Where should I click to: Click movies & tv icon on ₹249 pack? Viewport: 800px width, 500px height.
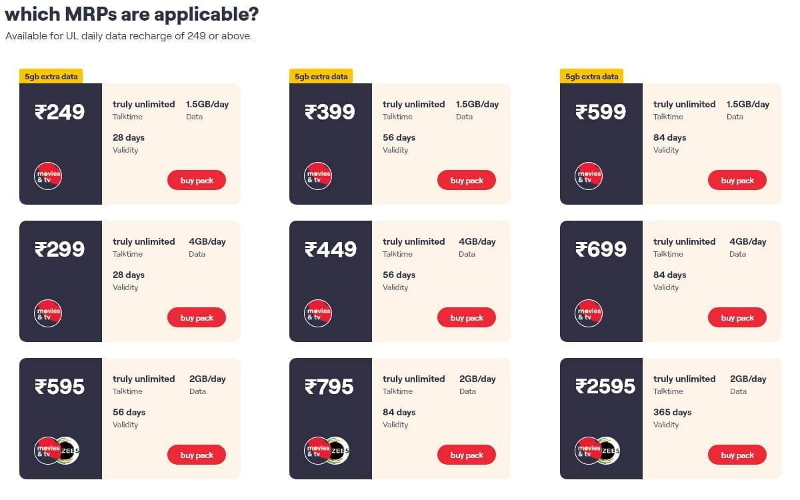[x=48, y=176]
